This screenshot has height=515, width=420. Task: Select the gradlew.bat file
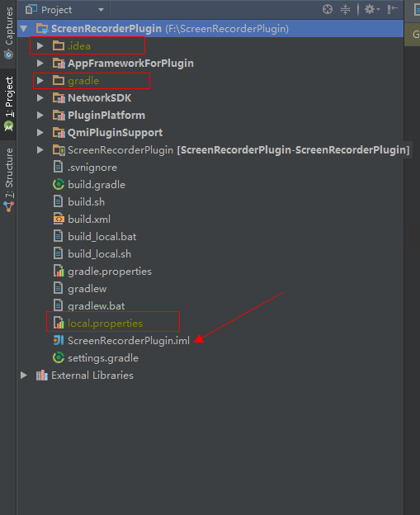pyautogui.click(x=97, y=305)
